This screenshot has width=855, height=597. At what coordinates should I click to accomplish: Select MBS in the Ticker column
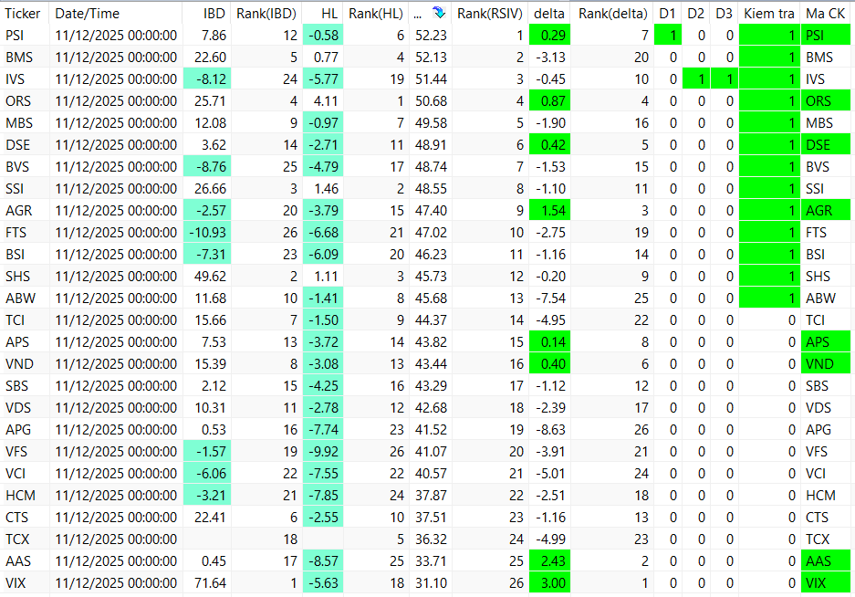click(x=19, y=123)
